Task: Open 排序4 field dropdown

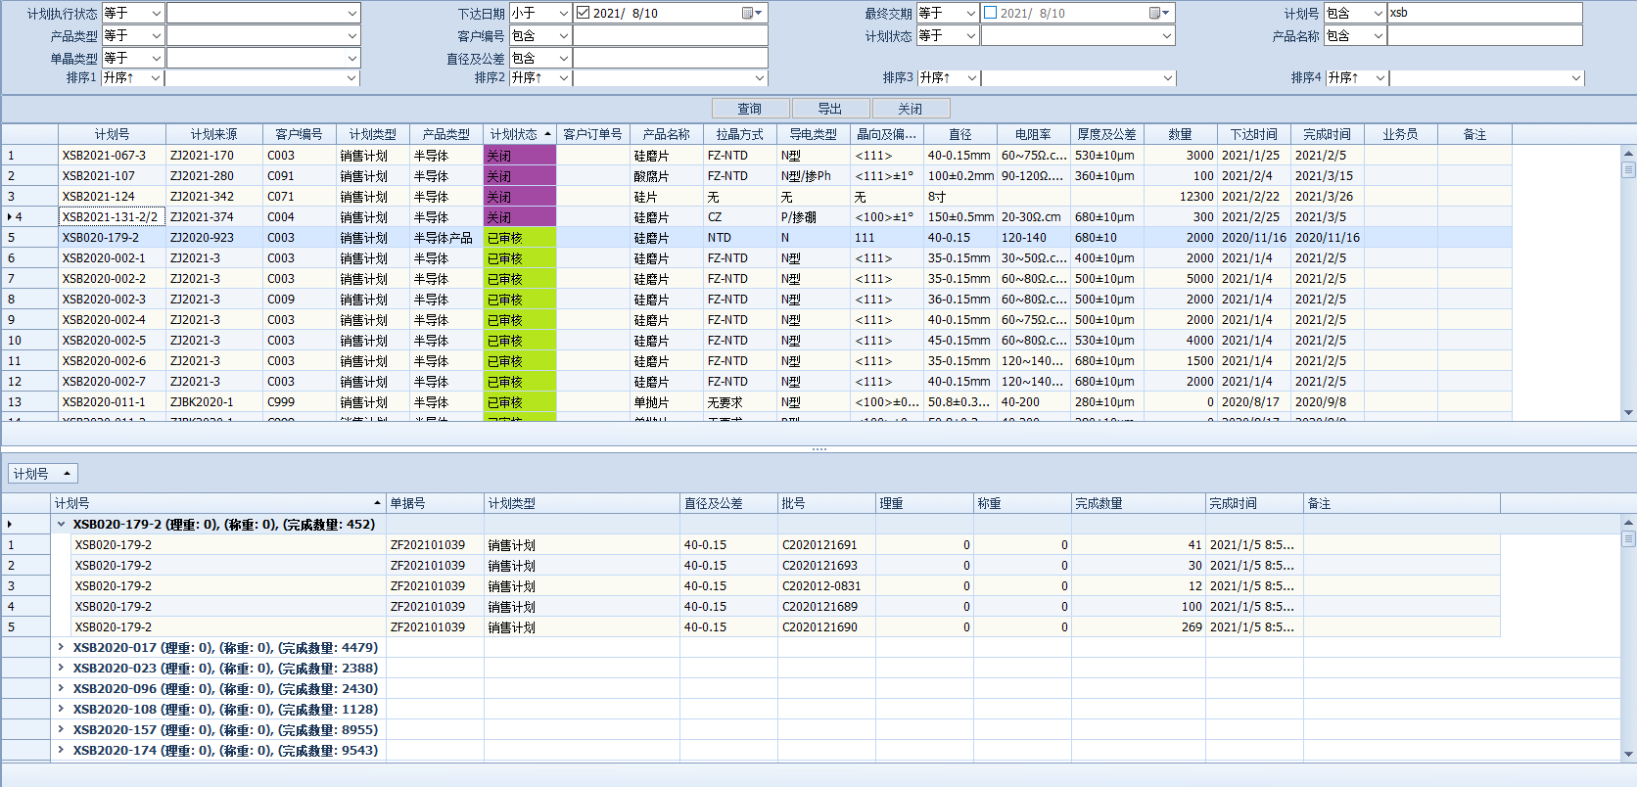Action: coord(1576,77)
